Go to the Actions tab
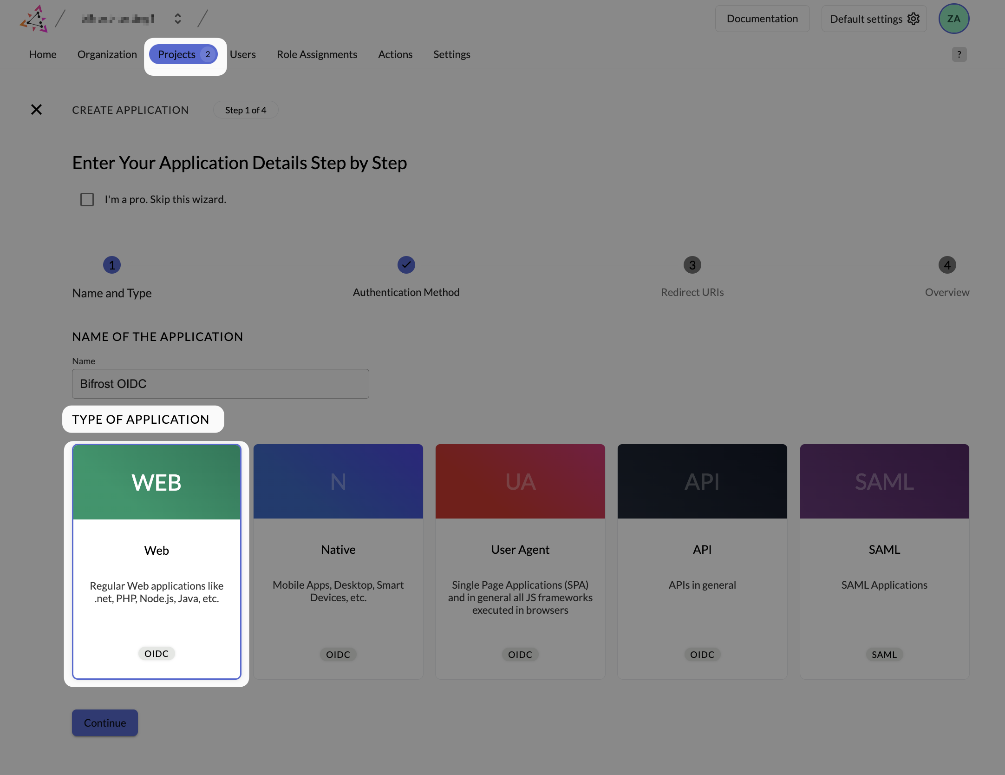This screenshot has height=775, width=1005. pyautogui.click(x=395, y=54)
